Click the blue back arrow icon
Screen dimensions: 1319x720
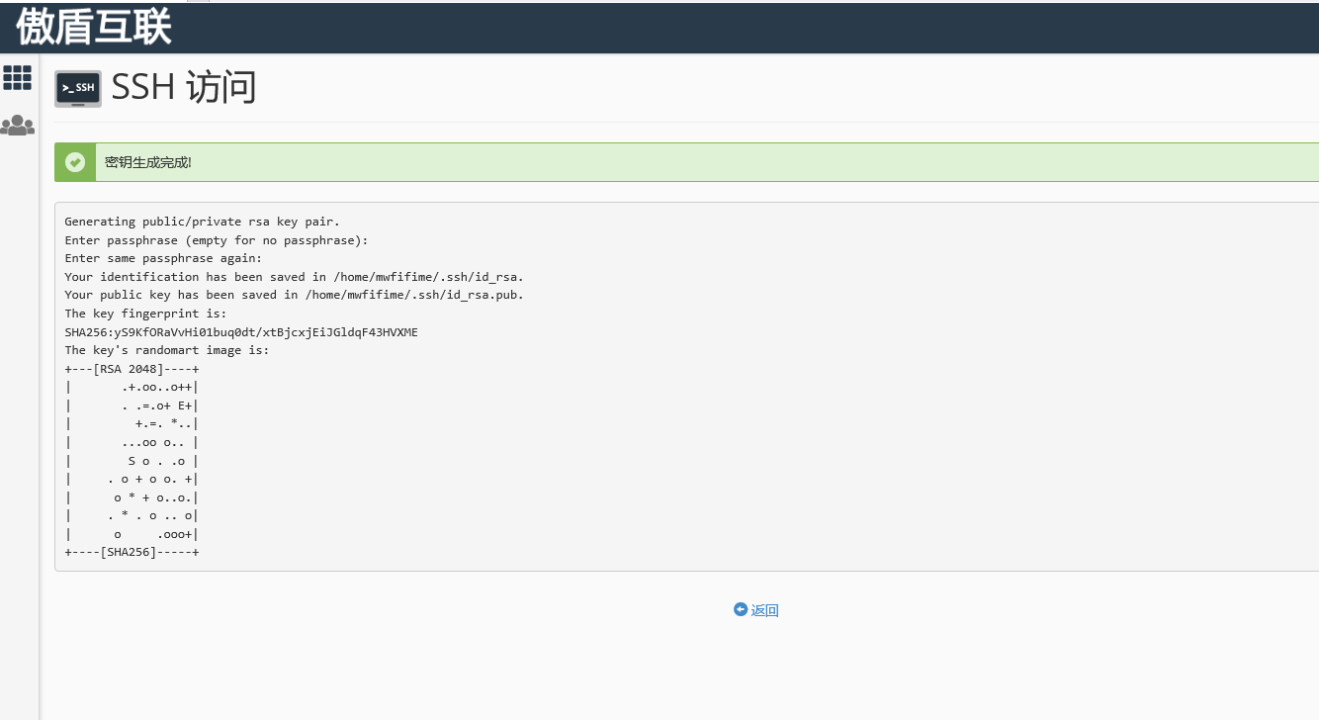(x=740, y=609)
